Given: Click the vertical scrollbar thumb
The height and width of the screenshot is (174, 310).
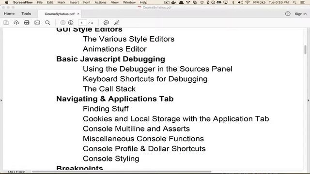Looking at the screenshot, I should tap(306, 49).
